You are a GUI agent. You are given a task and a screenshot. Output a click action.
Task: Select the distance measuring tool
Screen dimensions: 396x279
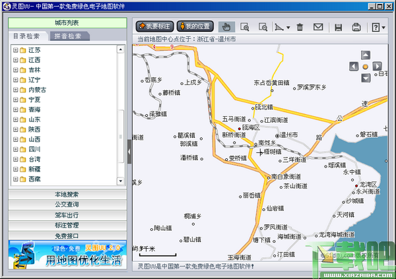279,27
